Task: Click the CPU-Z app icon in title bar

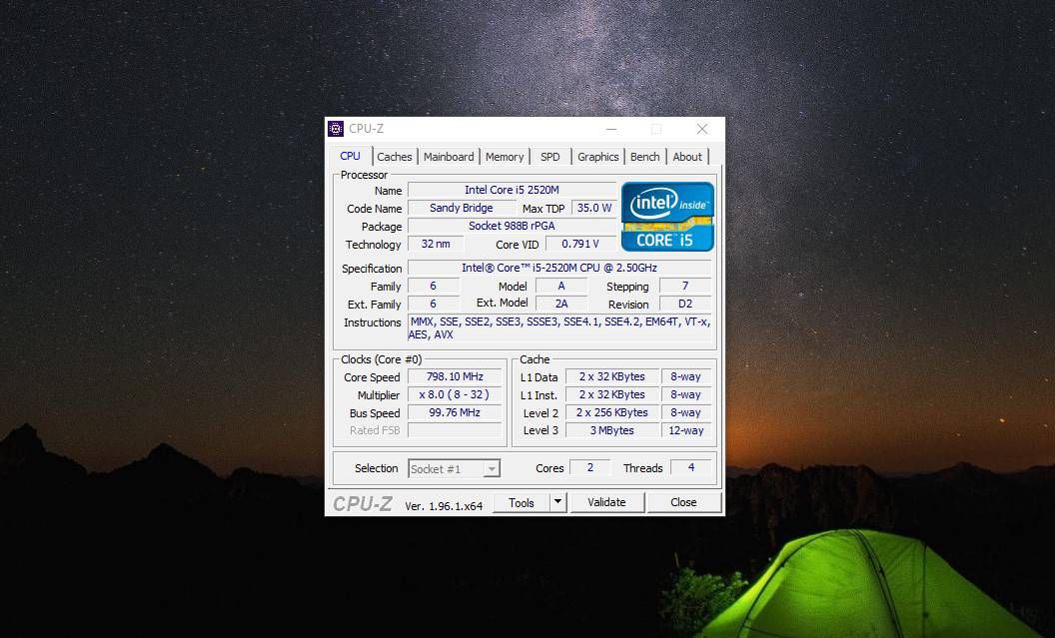Action: [x=335, y=129]
